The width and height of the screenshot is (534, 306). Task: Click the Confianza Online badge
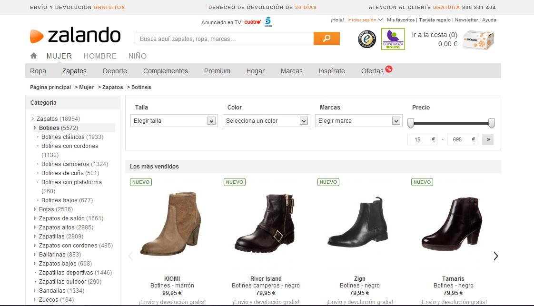pos(393,39)
